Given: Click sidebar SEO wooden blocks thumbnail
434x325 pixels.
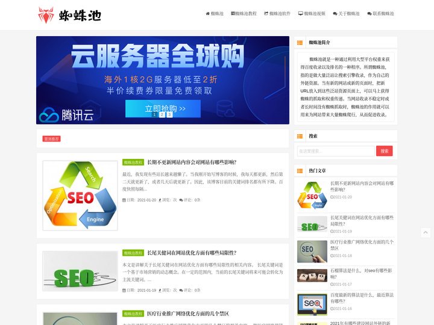Looking at the screenshot, I should click(312, 276).
